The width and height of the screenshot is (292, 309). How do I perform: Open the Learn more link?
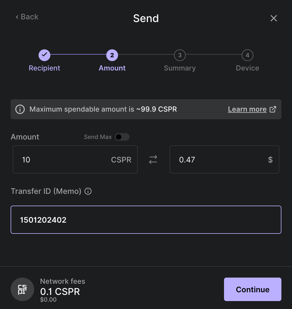click(x=247, y=109)
